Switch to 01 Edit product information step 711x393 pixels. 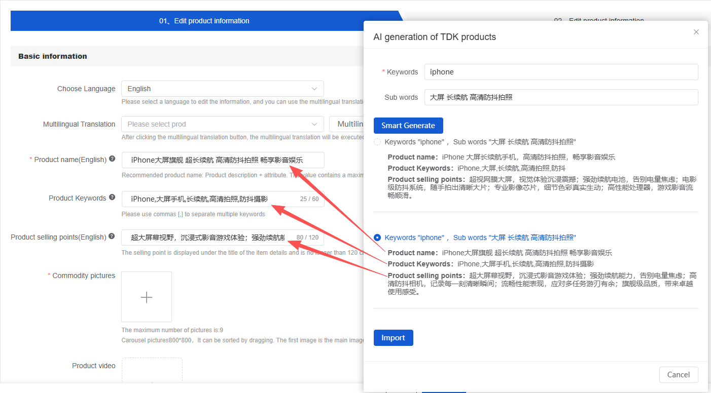click(204, 21)
